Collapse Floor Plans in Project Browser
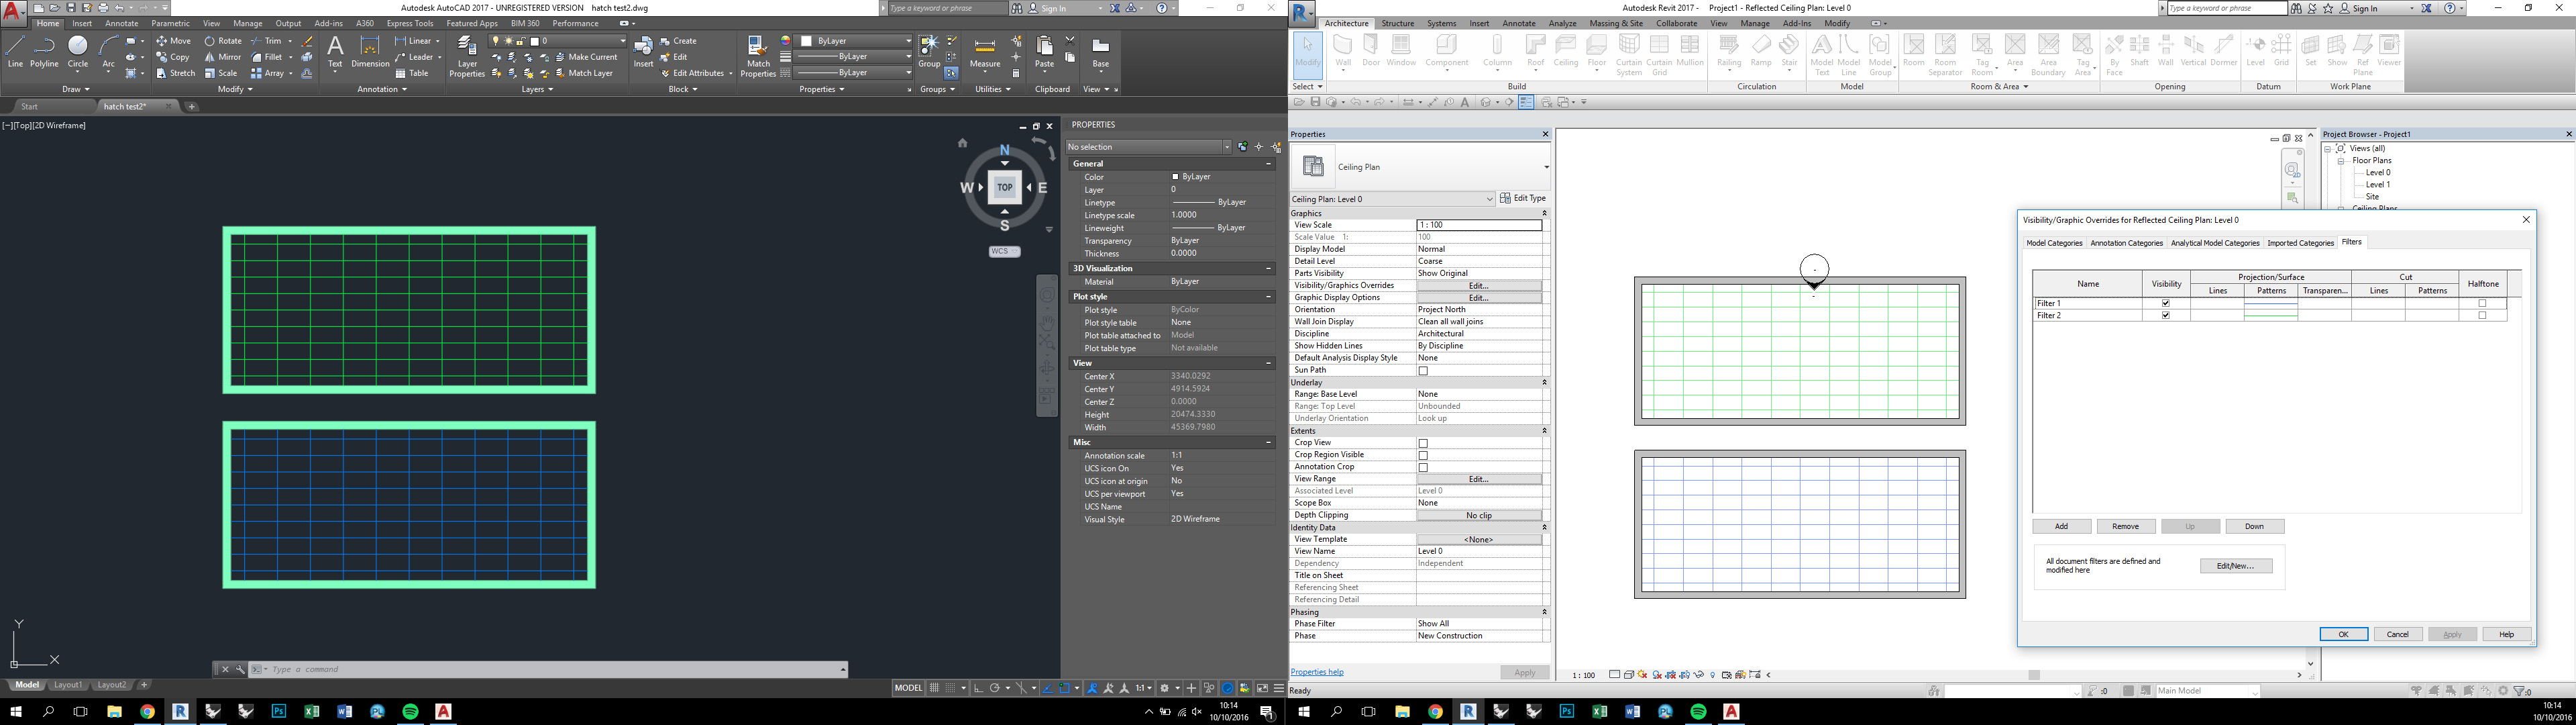Viewport: 2576px width, 725px height. point(2341,160)
